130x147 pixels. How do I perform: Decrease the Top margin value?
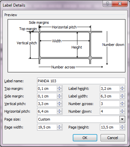[60, 90]
